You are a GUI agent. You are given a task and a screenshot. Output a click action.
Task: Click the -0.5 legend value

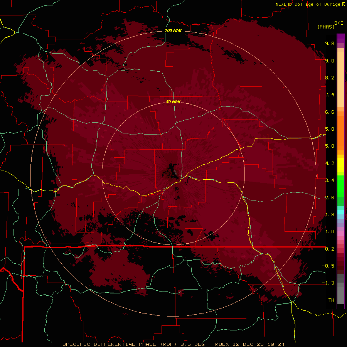328,266
